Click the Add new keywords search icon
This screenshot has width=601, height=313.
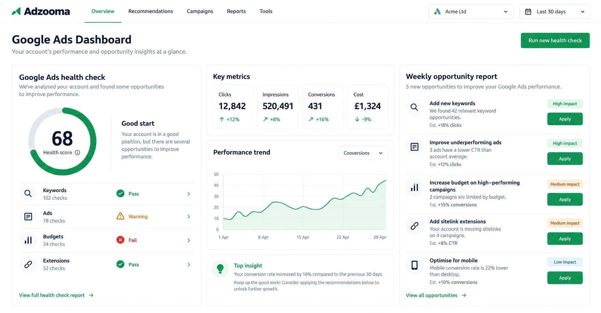click(x=414, y=107)
